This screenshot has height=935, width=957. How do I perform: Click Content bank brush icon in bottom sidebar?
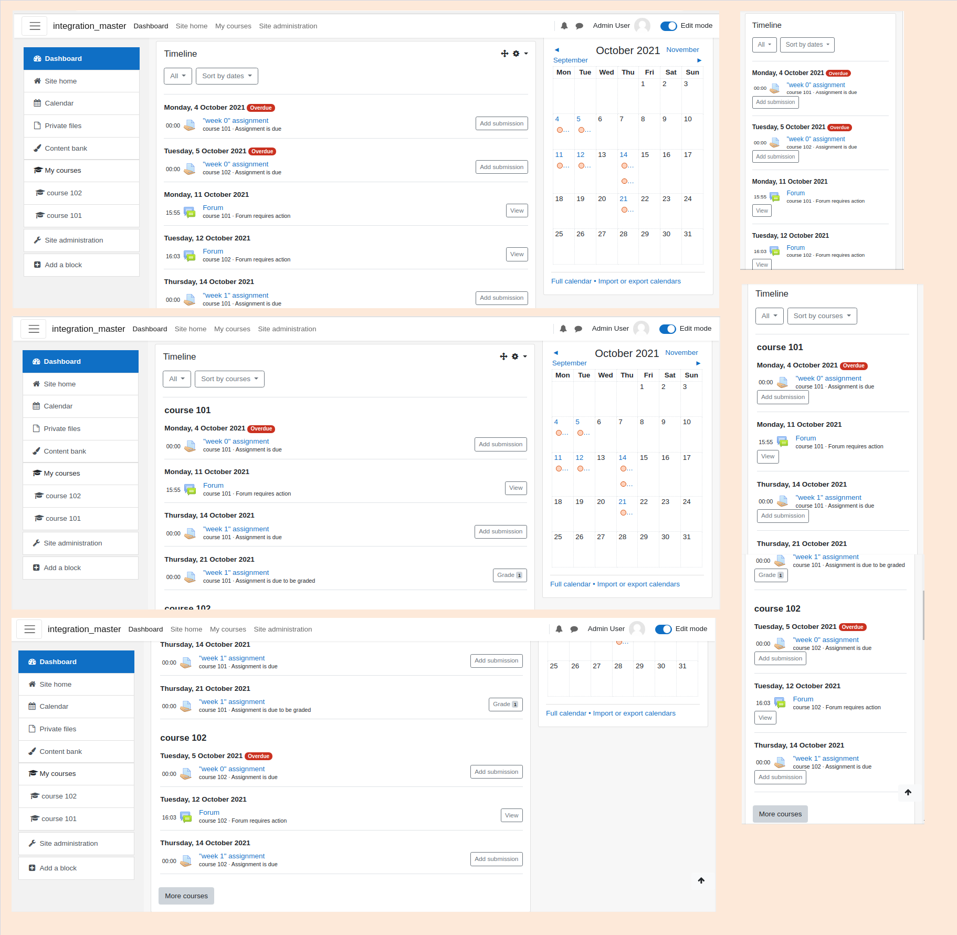pos(32,752)
